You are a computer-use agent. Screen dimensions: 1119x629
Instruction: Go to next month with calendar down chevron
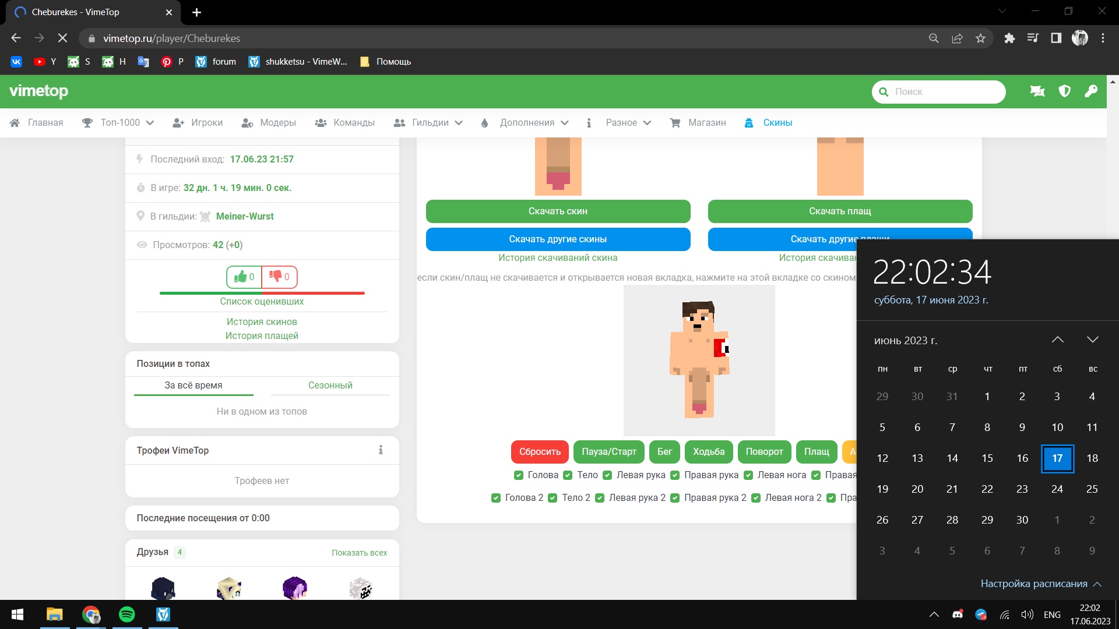click(1092, 340)
